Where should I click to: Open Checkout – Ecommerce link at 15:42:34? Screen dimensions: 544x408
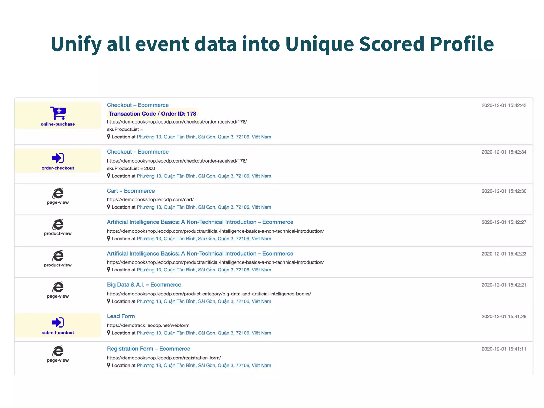pos(138,152)
